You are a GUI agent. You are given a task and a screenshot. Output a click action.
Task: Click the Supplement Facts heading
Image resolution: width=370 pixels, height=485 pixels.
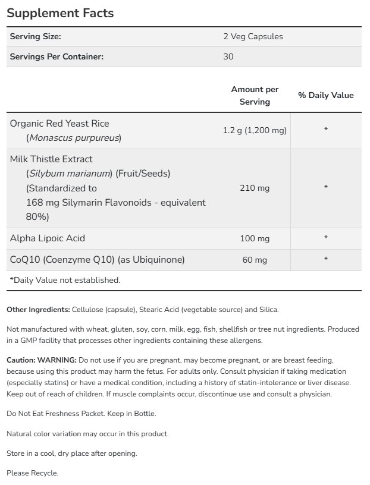pyautogui.click(x=60, y=12)
